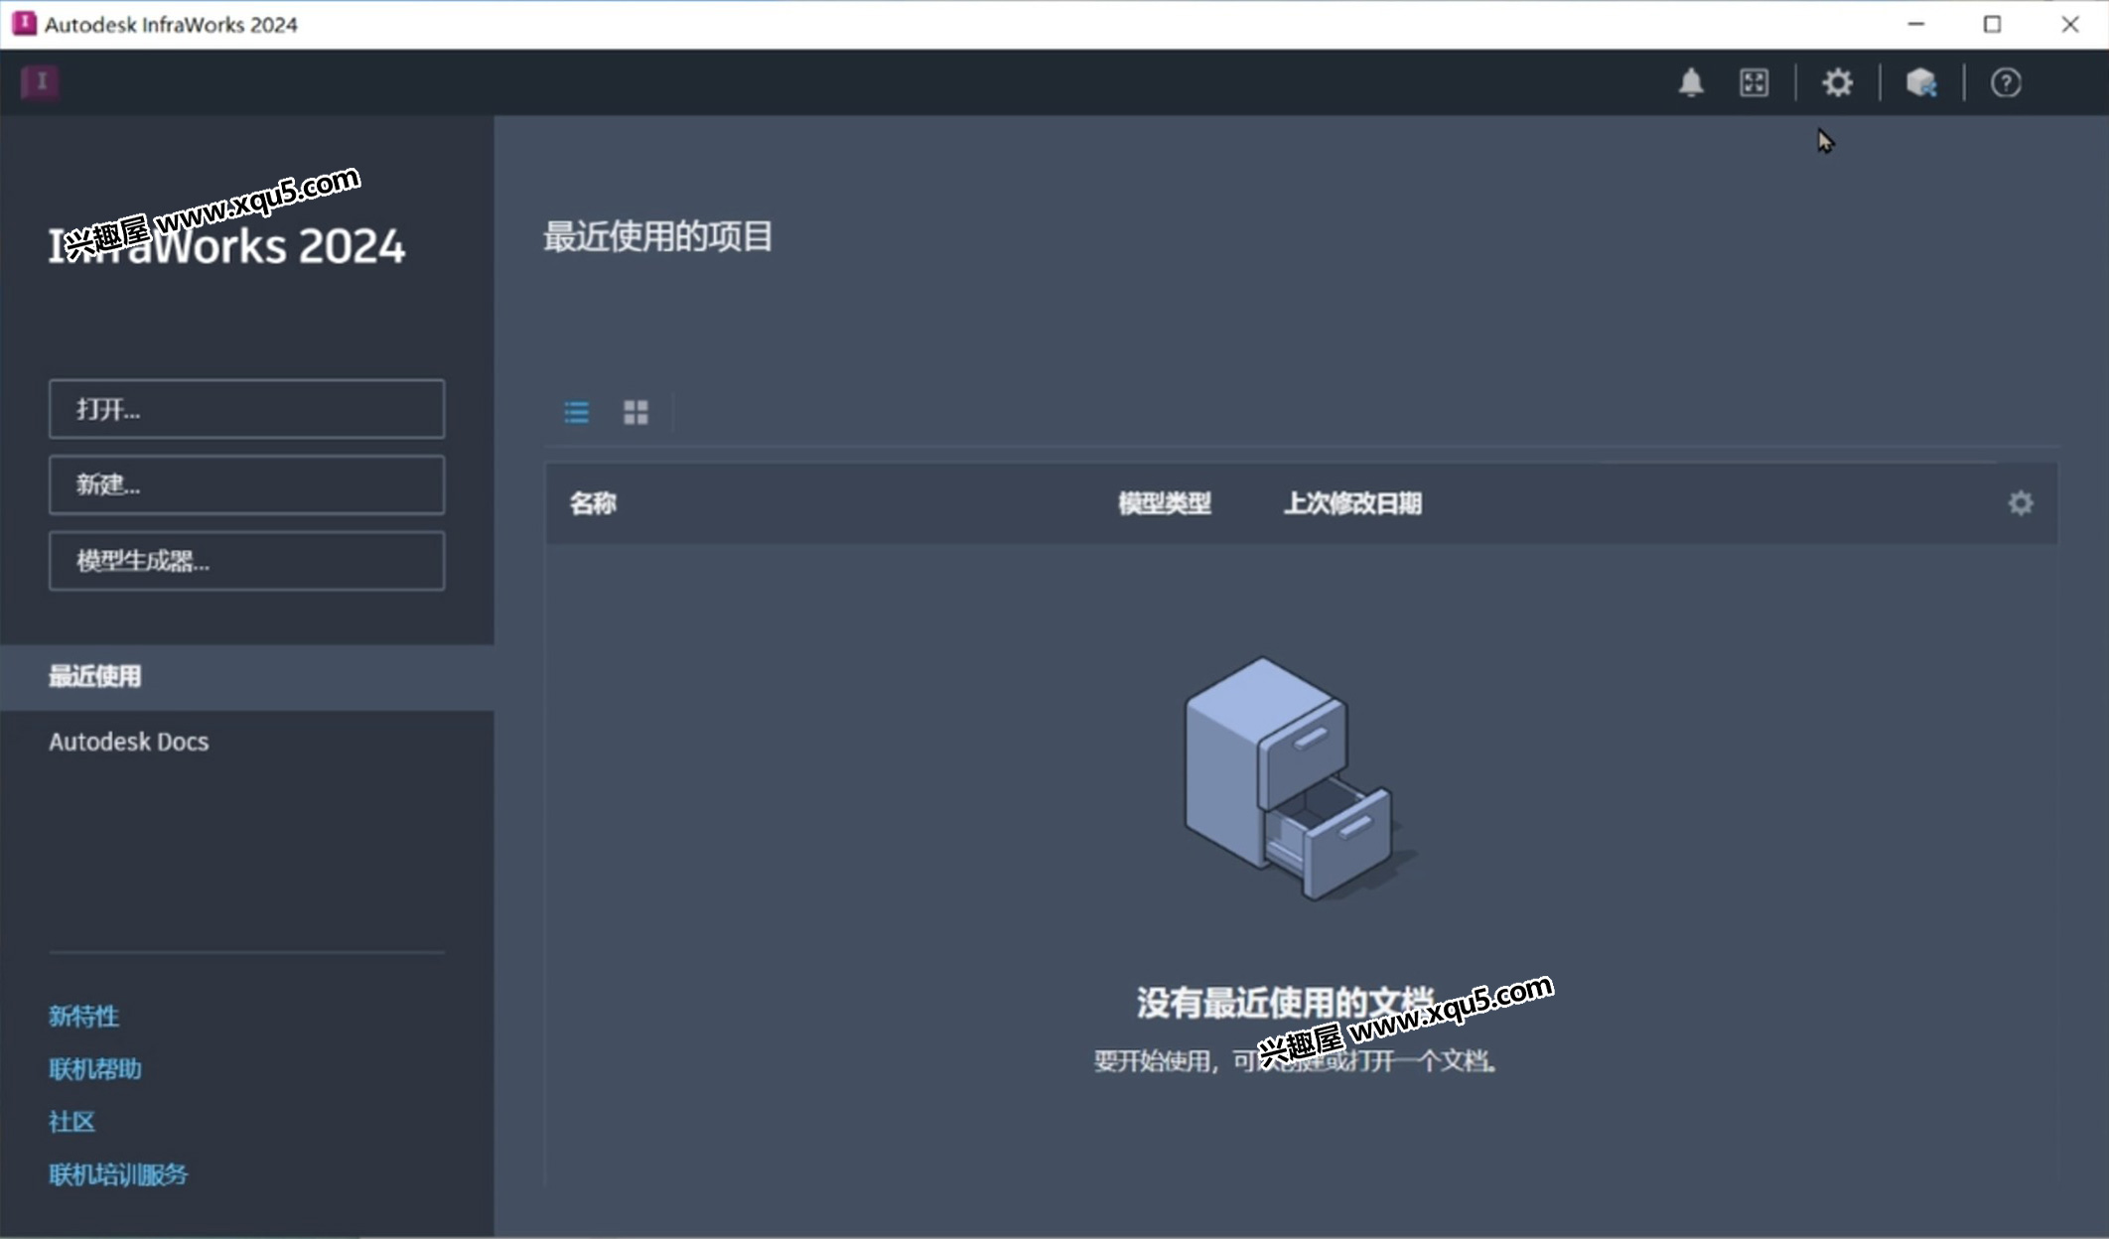The width and height of the screenshot is (2109, 1239).
Task: Sort by 名称 column header
Action: coord(593,503)
